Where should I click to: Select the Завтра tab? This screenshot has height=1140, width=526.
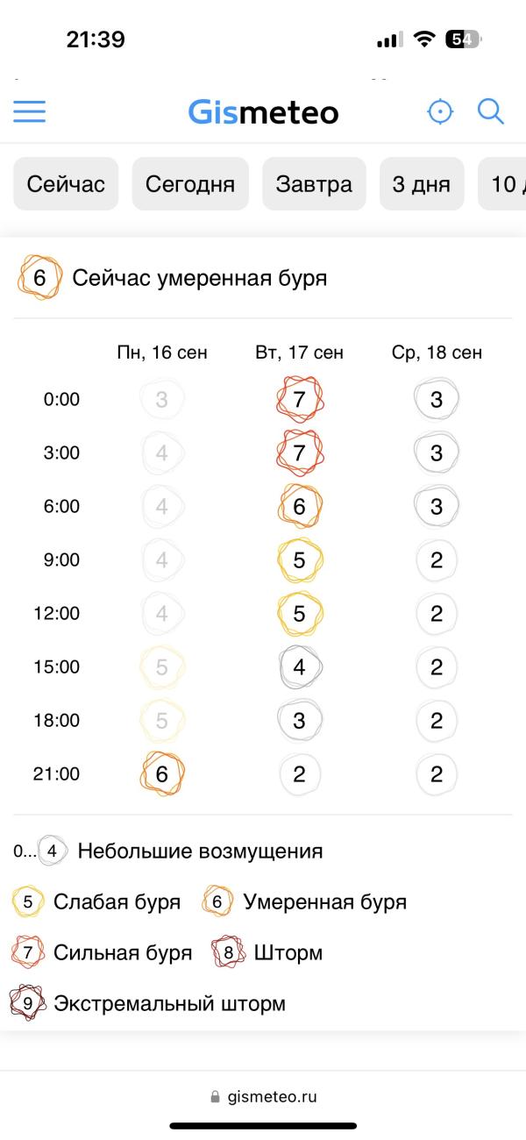[x=314, y=184]
